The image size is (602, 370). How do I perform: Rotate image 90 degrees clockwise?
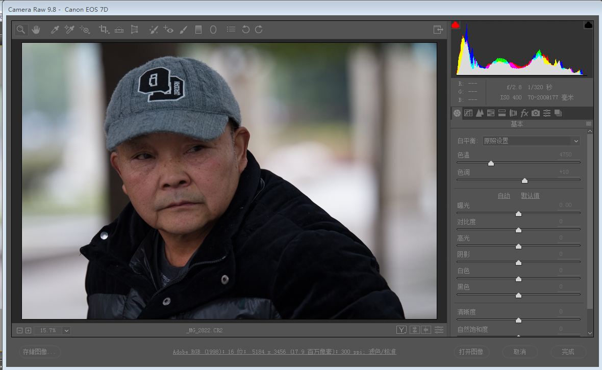click(259, 30)
